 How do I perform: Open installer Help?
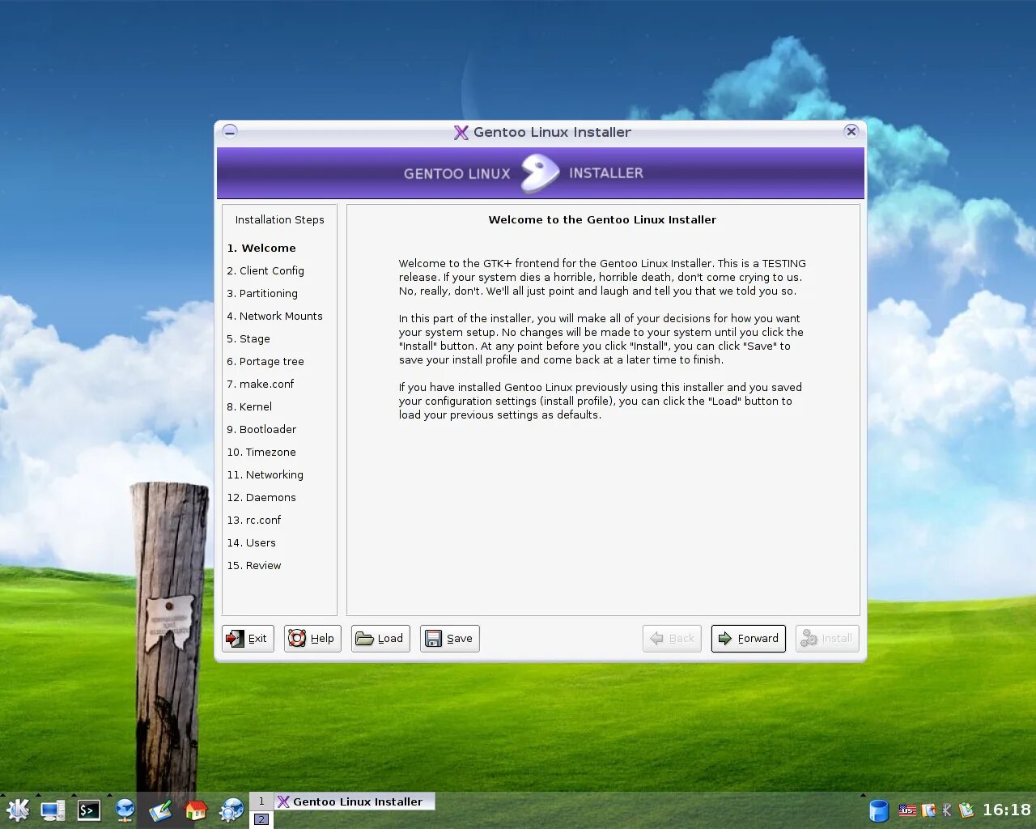[x=312, y=639]
